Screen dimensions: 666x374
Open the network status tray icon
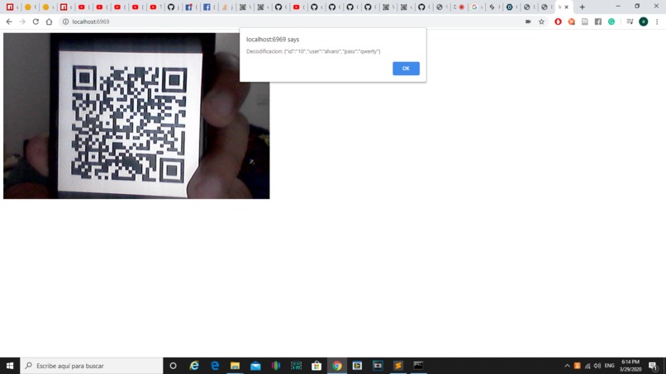point(588,366)
